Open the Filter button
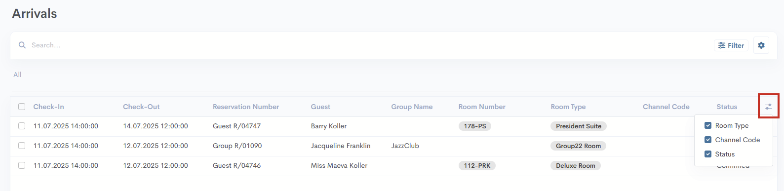Screen dimensions: 784x191 click(x=731, y=45)
